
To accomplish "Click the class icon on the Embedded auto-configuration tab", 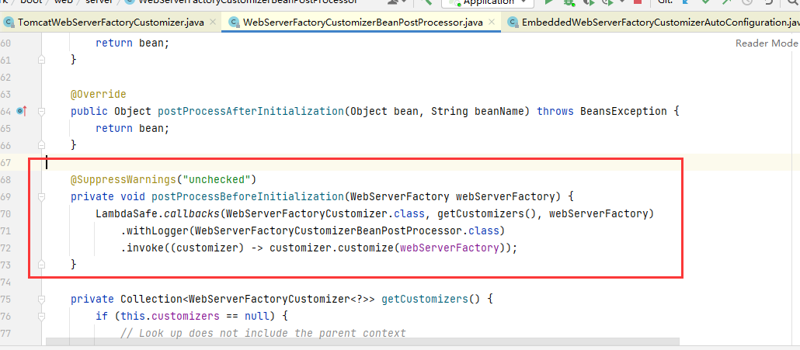I will tap(513, 23).
